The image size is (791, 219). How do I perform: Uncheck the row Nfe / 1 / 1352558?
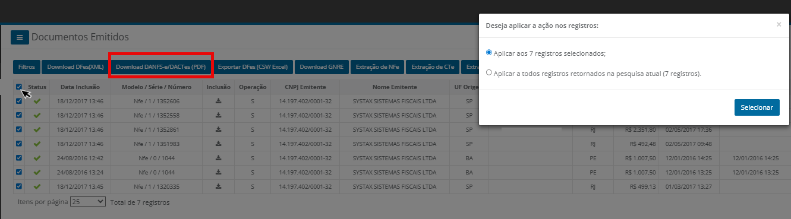[x=19, y=115]
